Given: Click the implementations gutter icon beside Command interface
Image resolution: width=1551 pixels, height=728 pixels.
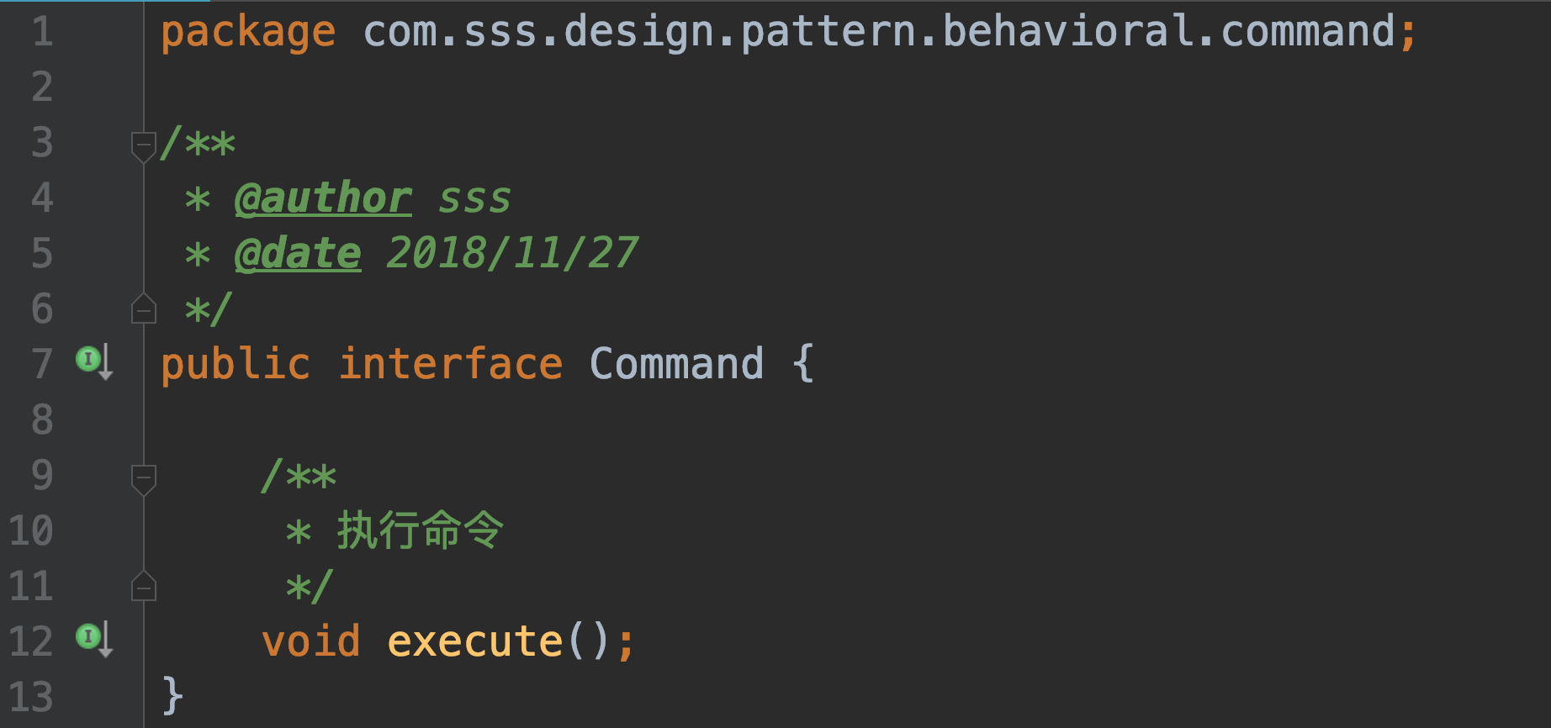Looking at the screenshot, I should [93, 361].
